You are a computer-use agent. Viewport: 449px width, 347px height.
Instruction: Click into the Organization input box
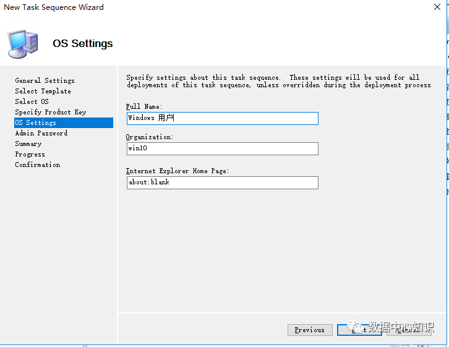point(222,148)
